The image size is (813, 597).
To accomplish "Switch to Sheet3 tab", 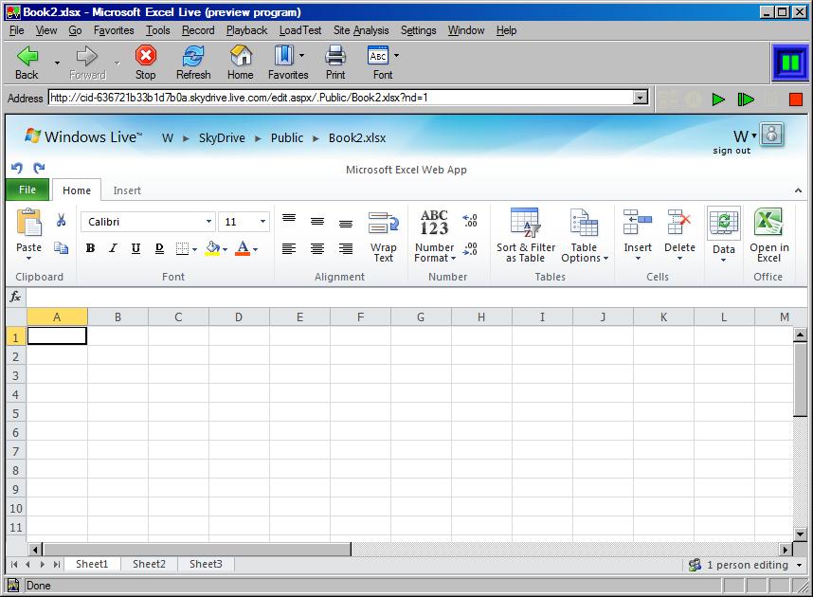I will (206, 564).
